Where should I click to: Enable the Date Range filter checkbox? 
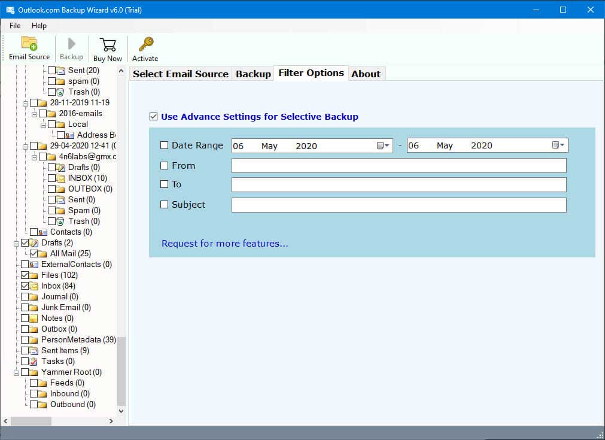tap(165, 145)
